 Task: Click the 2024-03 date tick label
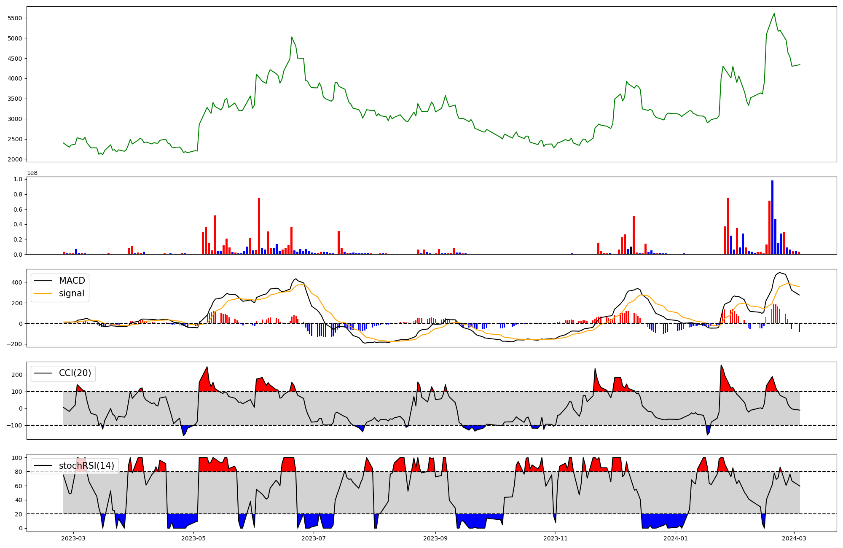pyautogui.click(x=795, y=538)
